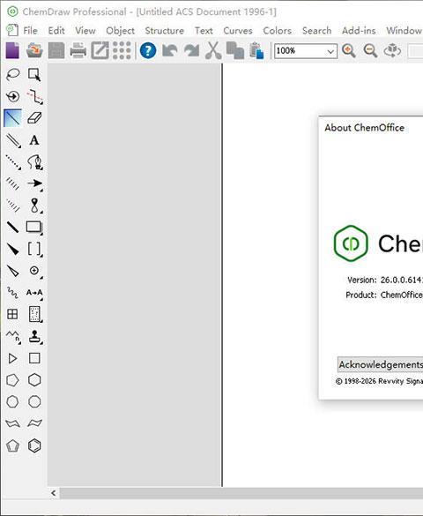This screenshot has height=516, width=423.
Task: Select the Benzene ring tool
Action: tap(34, 446)
